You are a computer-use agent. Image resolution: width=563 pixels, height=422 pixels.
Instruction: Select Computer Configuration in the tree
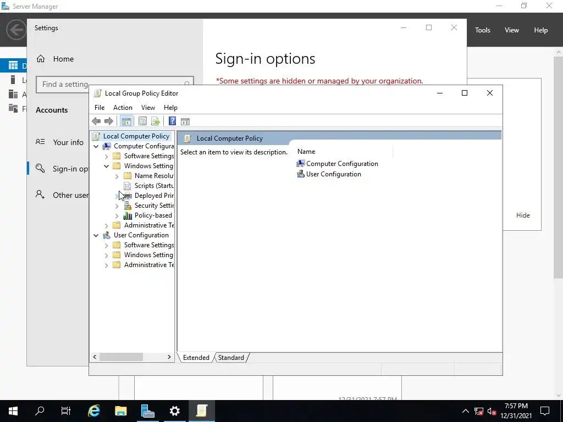(x=143, y=146)
